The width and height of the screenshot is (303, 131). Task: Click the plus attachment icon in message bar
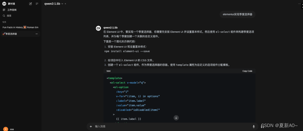click(x=91, y=126)
